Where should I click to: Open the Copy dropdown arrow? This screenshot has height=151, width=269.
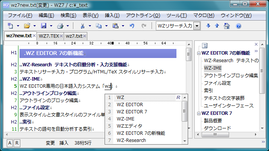pyautogui.click(x=106, y=26)
